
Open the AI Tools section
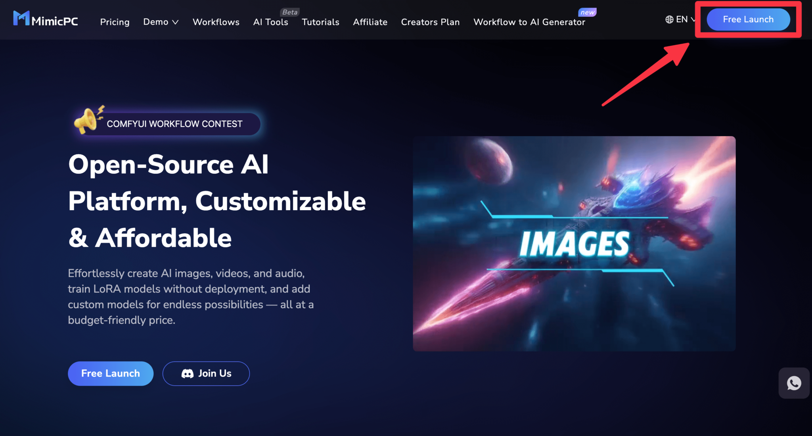pos(271,22)
